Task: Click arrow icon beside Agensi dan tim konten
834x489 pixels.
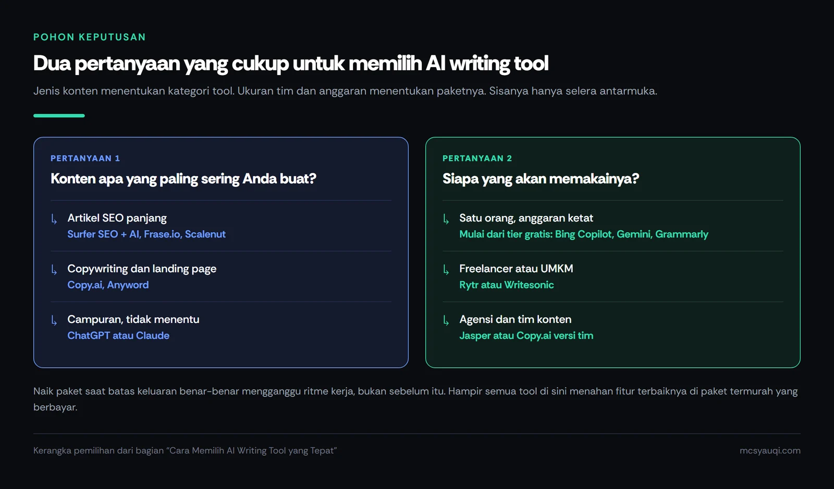Action: [446, 320]
